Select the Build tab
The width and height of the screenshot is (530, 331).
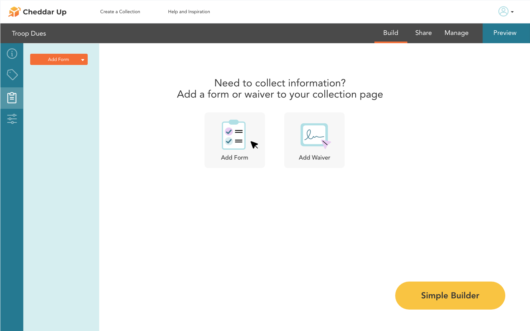pos(391,33)
